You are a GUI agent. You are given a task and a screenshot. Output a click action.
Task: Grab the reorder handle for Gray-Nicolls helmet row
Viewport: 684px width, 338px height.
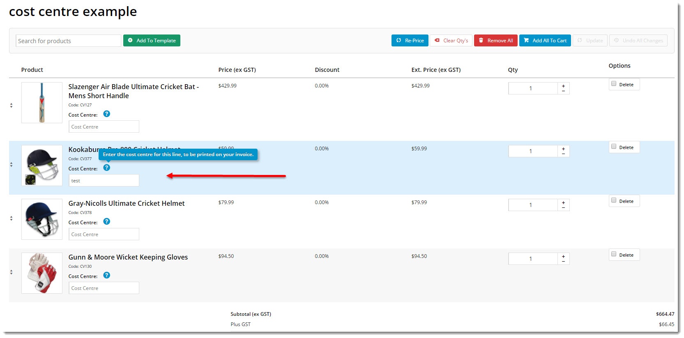pyautogui.click(x=11, y=218)
